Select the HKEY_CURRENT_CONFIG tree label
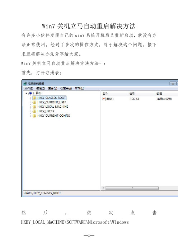Screen dimensions: 178x252 (53, 116)
